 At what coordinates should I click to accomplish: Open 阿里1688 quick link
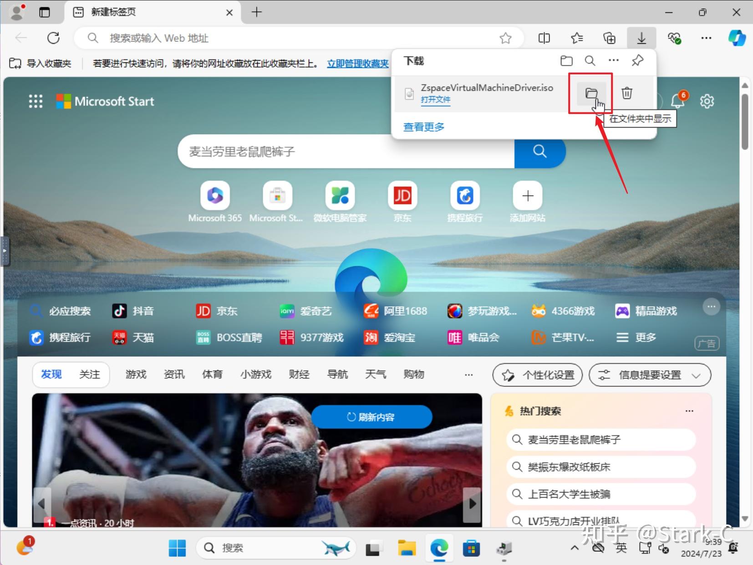[x=395, y=311]
